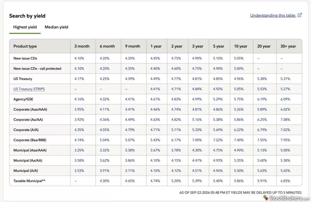Select Corporate (A/A) 2 year 5.11% yield
The image size is (311, 202).
176,130
